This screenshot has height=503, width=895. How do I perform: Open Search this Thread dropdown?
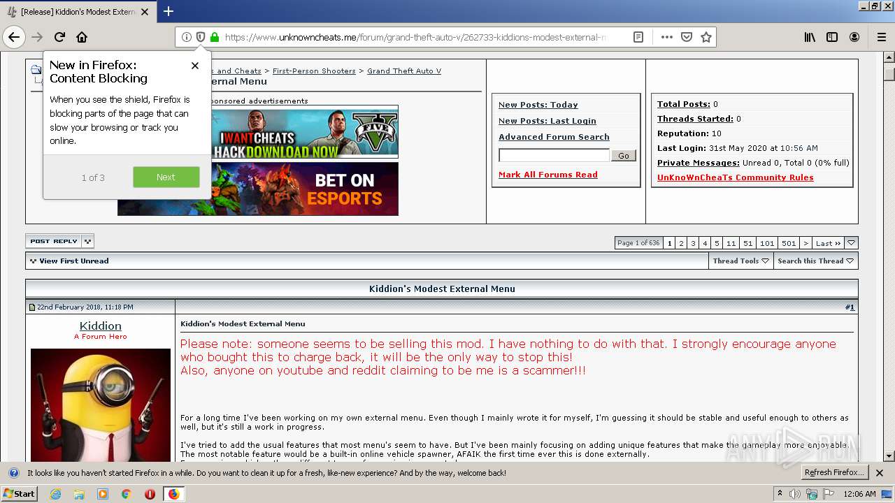pyautogui.click(x=815, y=261)
